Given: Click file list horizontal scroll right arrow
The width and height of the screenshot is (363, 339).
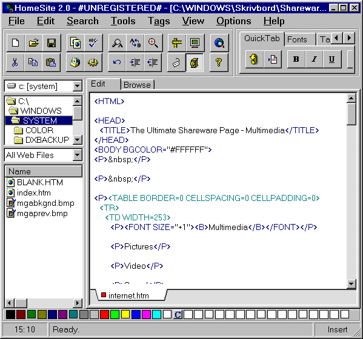Looking at the screenshot, I should (x=78, y=303).
